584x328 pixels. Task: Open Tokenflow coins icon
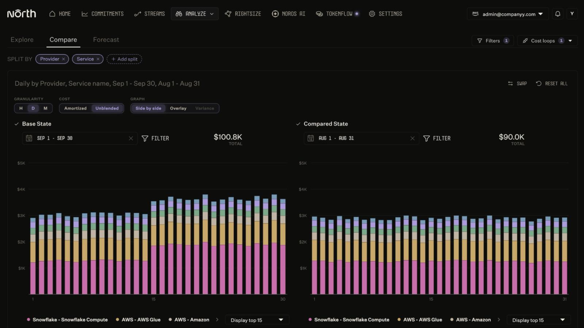pyautogui.click(x=319, y=14)
